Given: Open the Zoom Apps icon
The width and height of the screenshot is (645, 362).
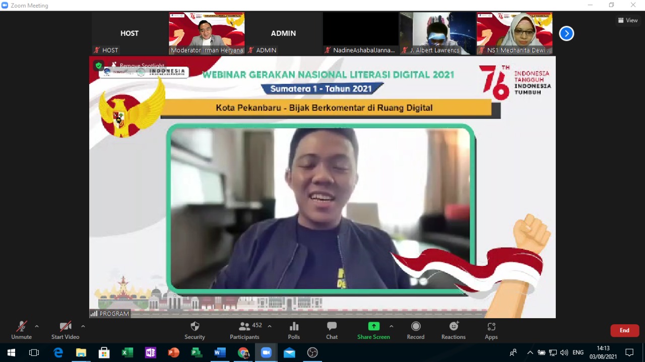Looking at the screenshot, I should tap(491, 330).
